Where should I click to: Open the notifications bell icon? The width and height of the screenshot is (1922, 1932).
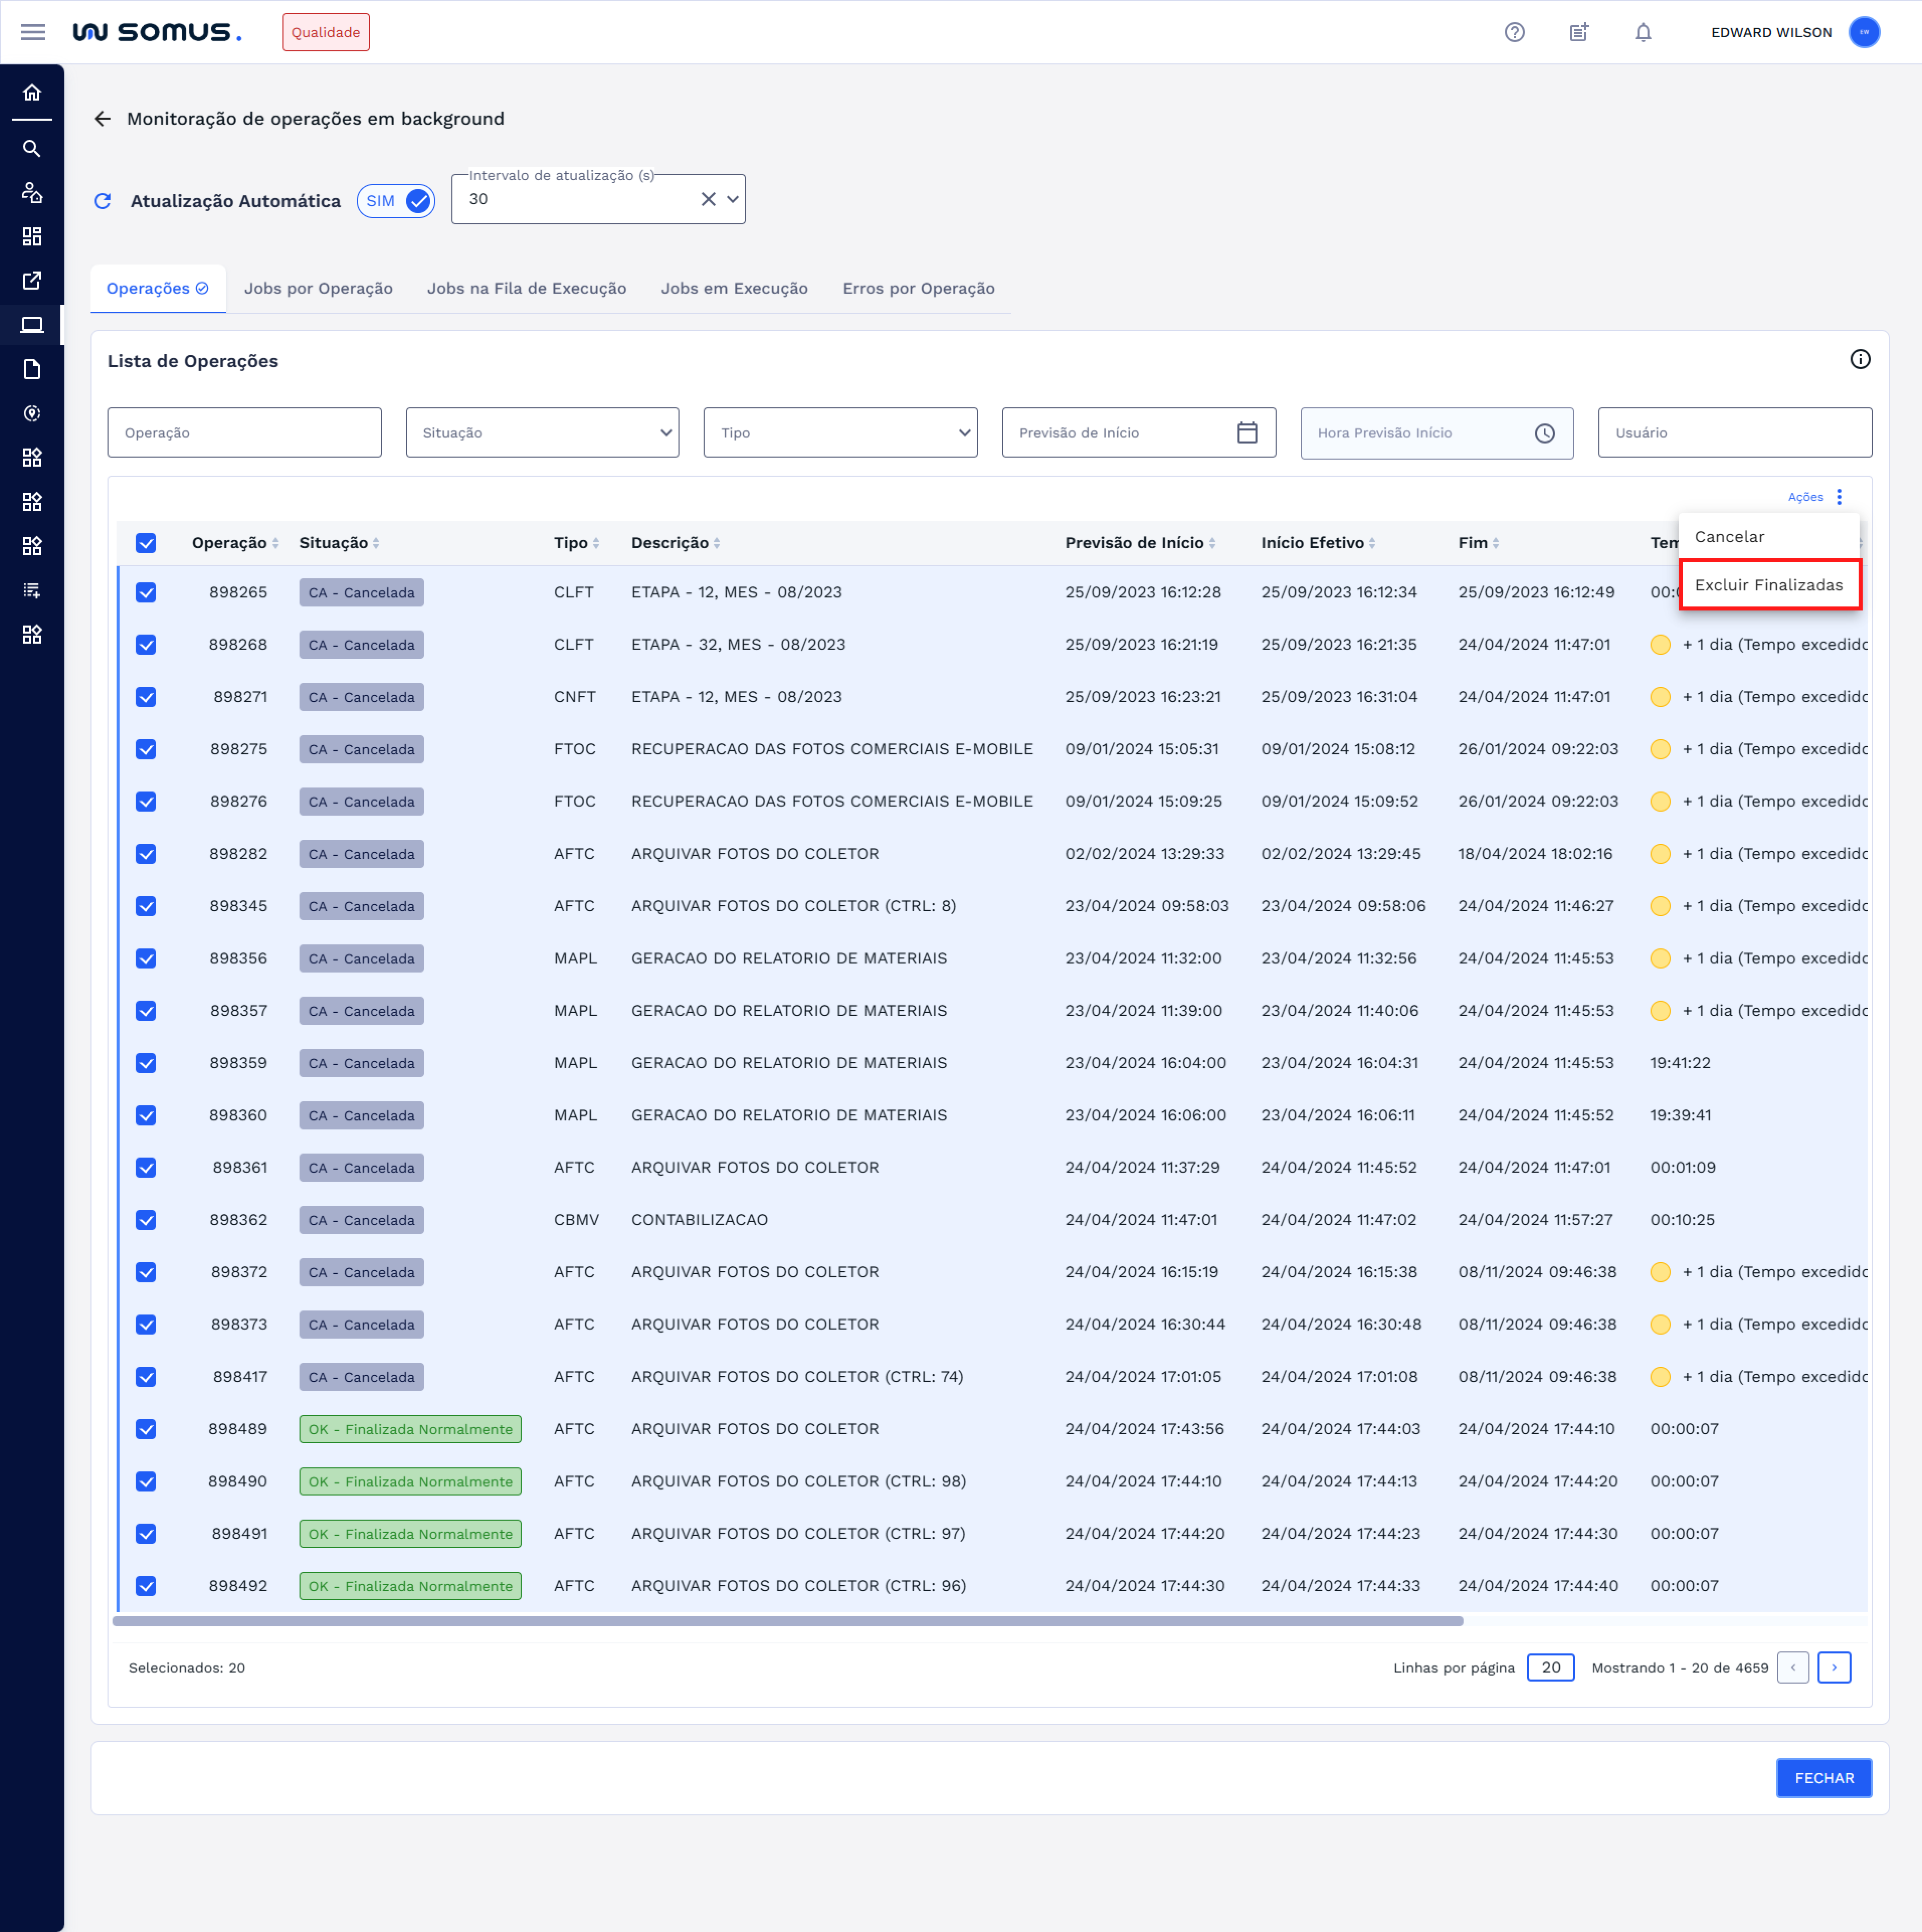click(1642, 32)
